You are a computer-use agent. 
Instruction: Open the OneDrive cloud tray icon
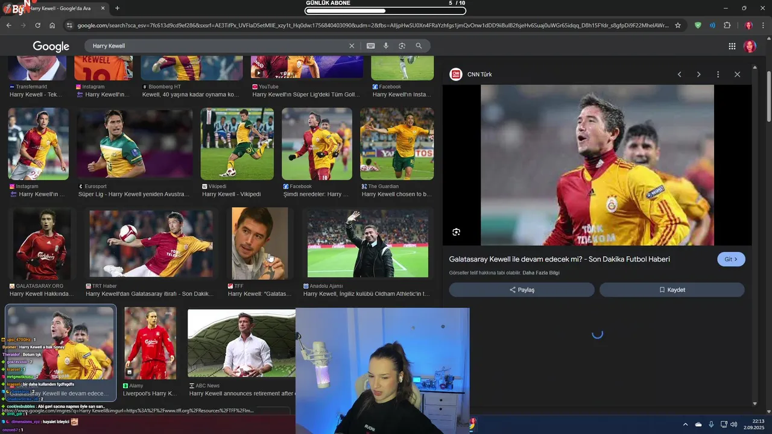698,424
